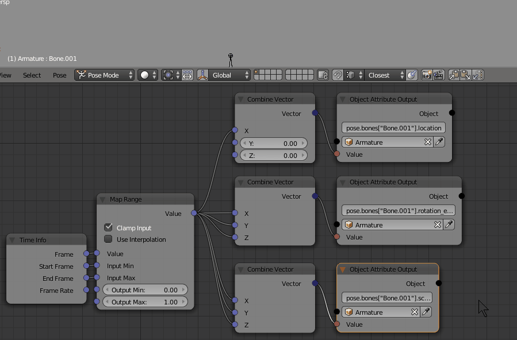Select the layer button marked with an orange dot
This screenshot has width=517, height=340.
[x=256, y=72]
